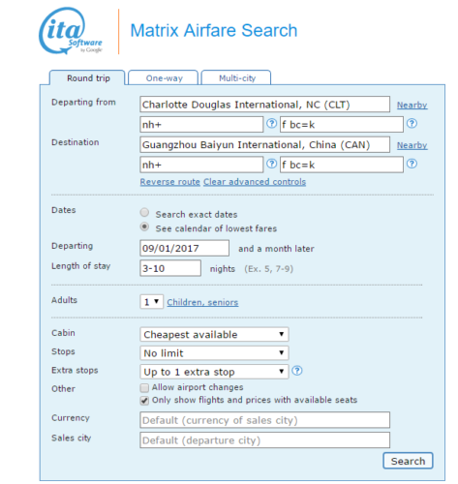Switch to the One-way tab
This screenshot has height=484, width=458.
(x=164, y=77)
